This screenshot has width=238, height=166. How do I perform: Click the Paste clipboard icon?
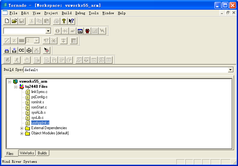(46, 21)
